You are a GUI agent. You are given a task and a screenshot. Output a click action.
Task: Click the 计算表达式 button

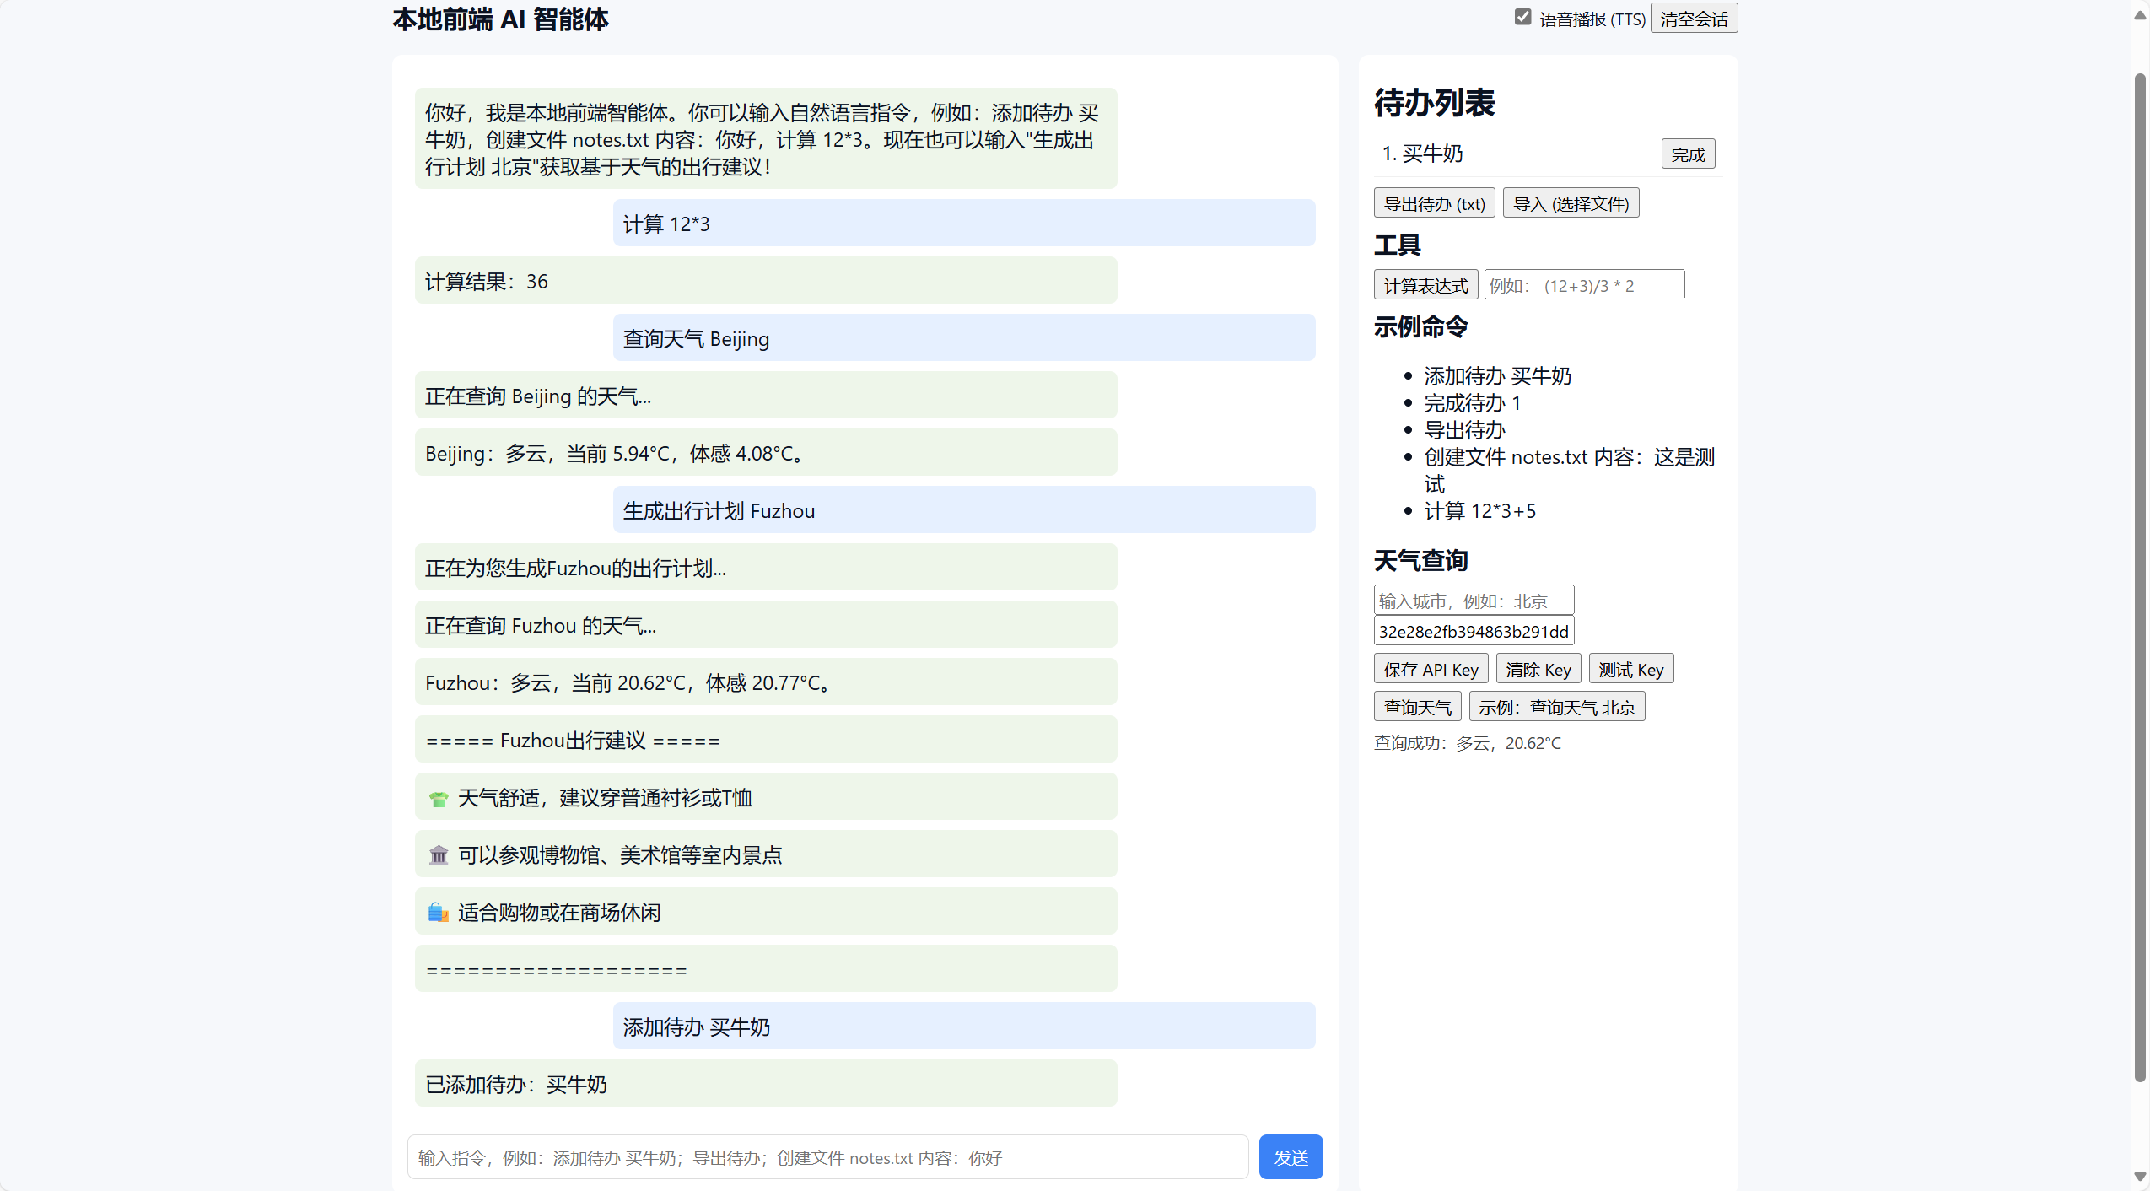[1425, 284]
